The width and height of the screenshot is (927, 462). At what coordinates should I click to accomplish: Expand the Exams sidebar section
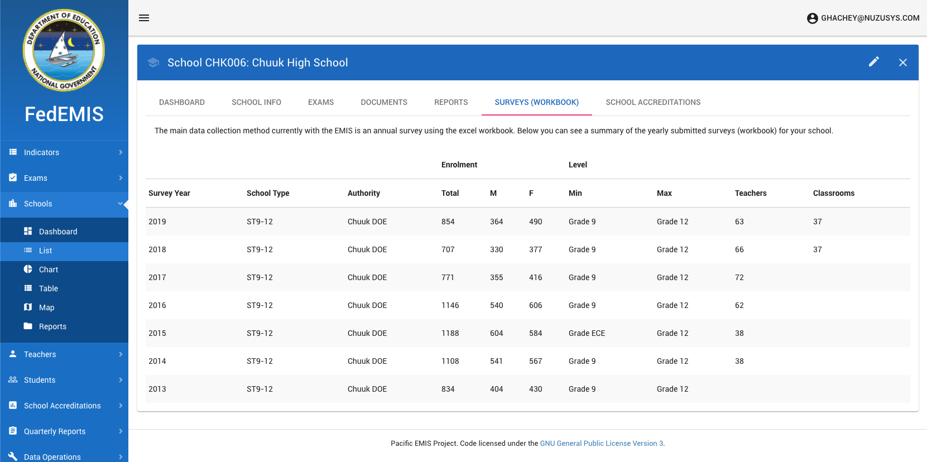click(64, 178)
